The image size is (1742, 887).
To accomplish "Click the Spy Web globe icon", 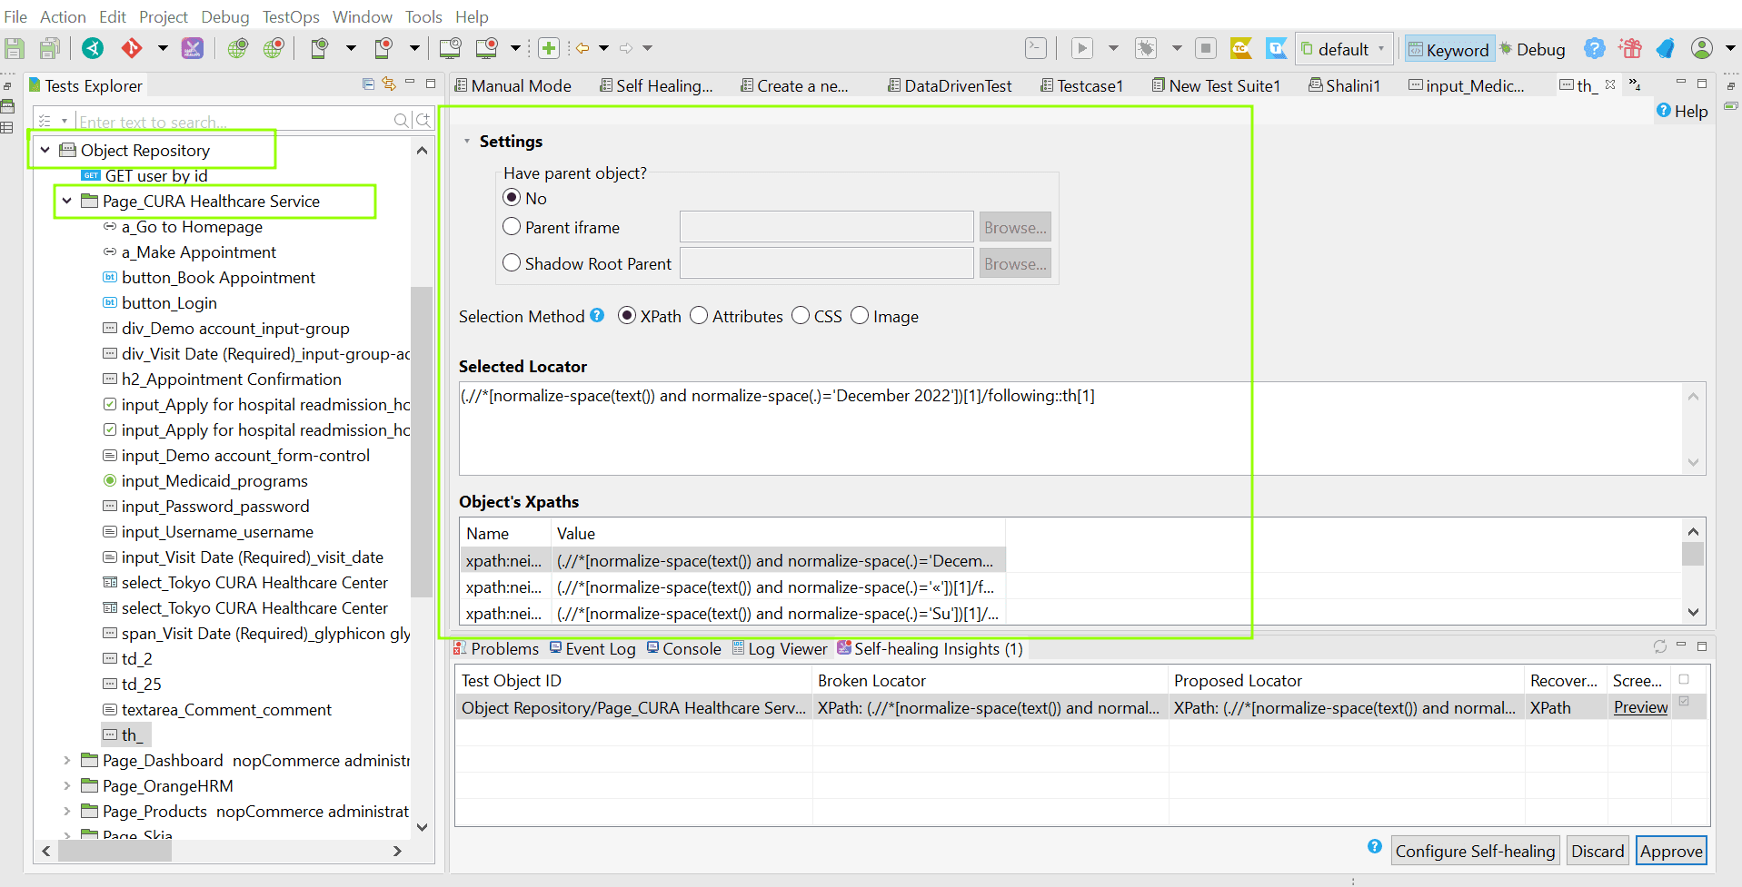I will (x=238, y=48).
